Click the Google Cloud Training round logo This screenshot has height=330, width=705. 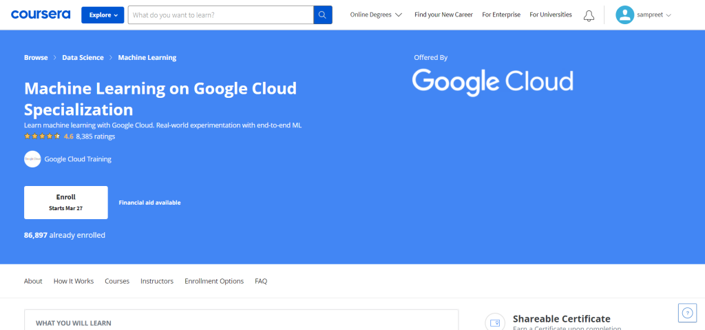click(32, 159)
